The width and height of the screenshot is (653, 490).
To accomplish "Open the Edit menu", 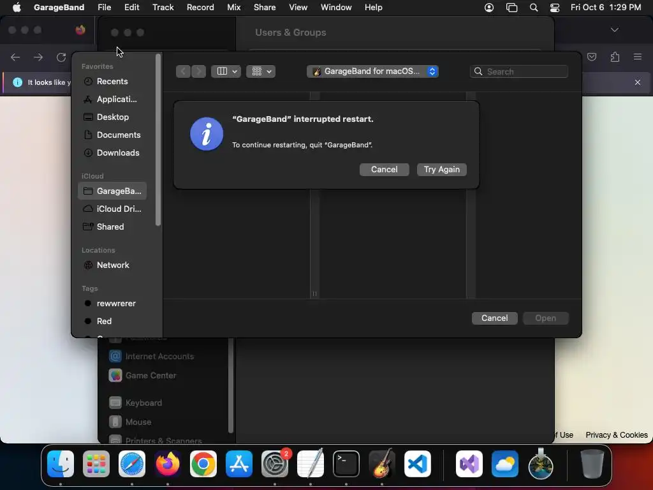I will click(x=131, y=8).
